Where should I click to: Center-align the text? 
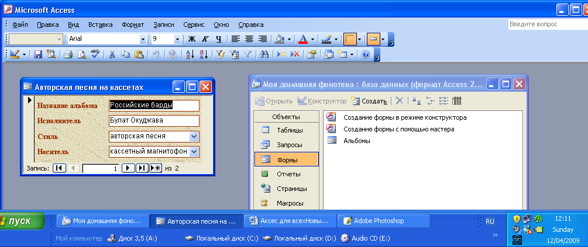(x=249, y=39)
